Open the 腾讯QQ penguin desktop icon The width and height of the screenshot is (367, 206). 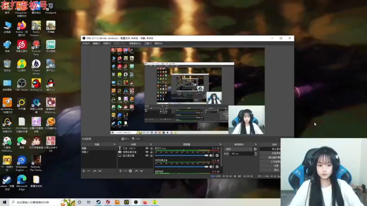(x=50, y=85)
